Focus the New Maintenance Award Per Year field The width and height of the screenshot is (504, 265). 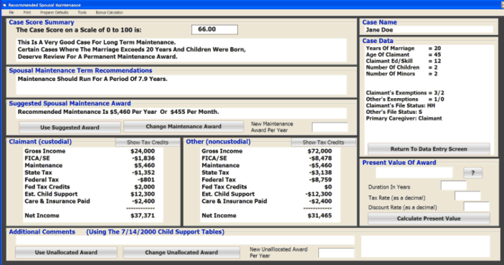pos(330,127)
